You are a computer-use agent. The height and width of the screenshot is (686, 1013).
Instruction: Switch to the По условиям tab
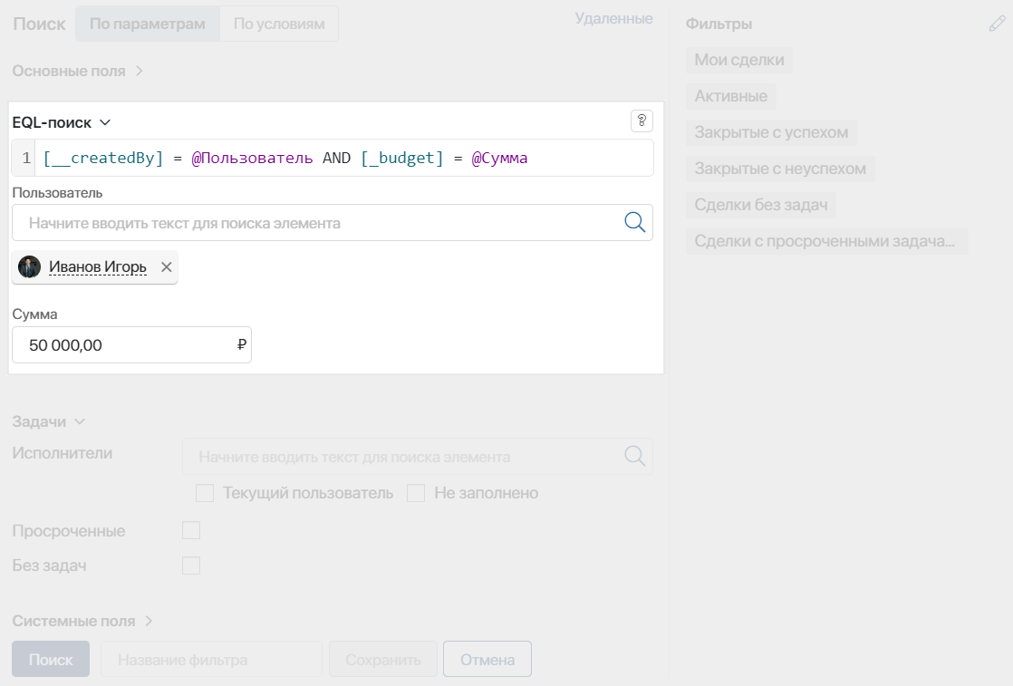tap(279, 24)
